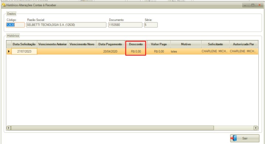The height and width of the screenshot is (144, 265).
Task: Click the horizontal scrollbar thumb
Action: pos(112,128)
